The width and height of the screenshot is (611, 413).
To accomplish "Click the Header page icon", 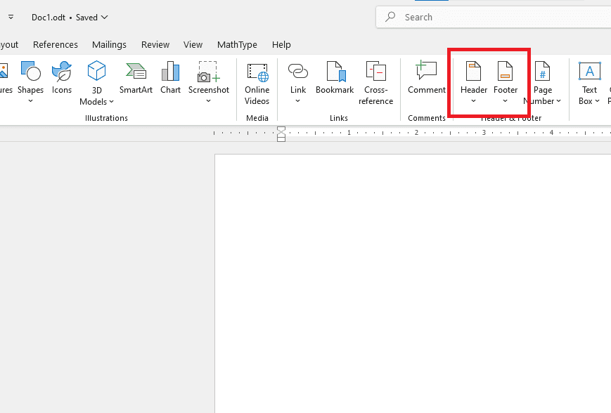I will point(473,71).
